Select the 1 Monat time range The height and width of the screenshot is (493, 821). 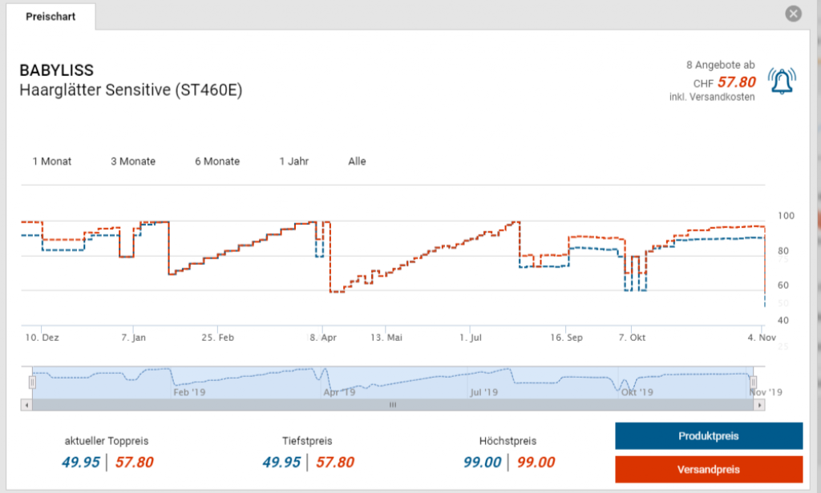52,161
